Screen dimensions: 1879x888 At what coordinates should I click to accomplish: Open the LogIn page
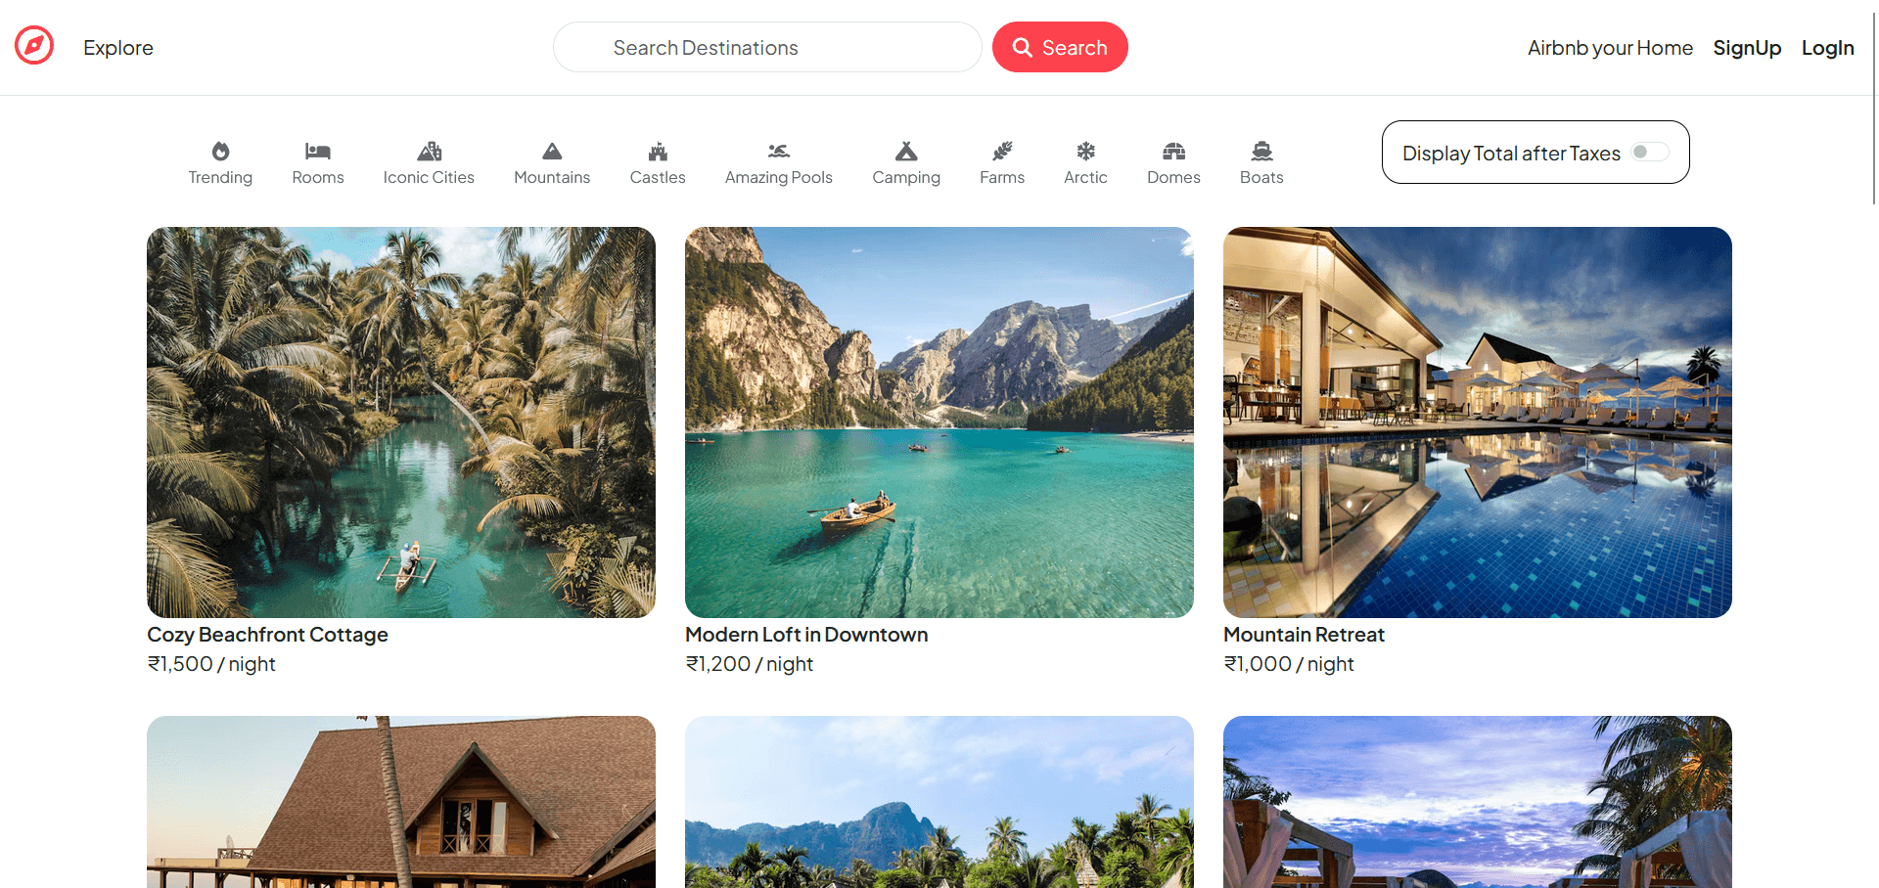(1828, 47)
